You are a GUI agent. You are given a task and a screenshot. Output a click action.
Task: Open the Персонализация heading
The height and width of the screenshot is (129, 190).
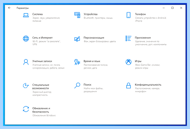tap(94, 38)
